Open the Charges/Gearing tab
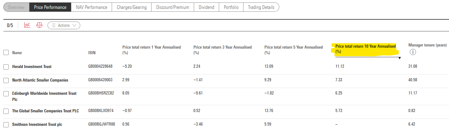This screenshot has height=136, width=449. (x=132, y=7)
